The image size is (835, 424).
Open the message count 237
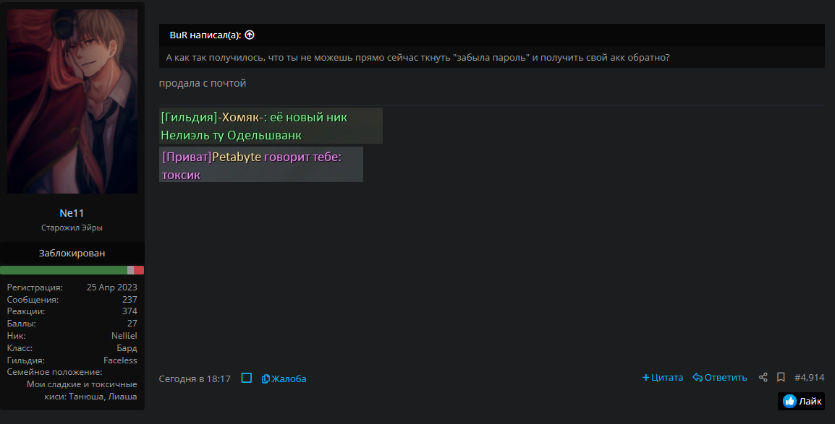(130, 299)
